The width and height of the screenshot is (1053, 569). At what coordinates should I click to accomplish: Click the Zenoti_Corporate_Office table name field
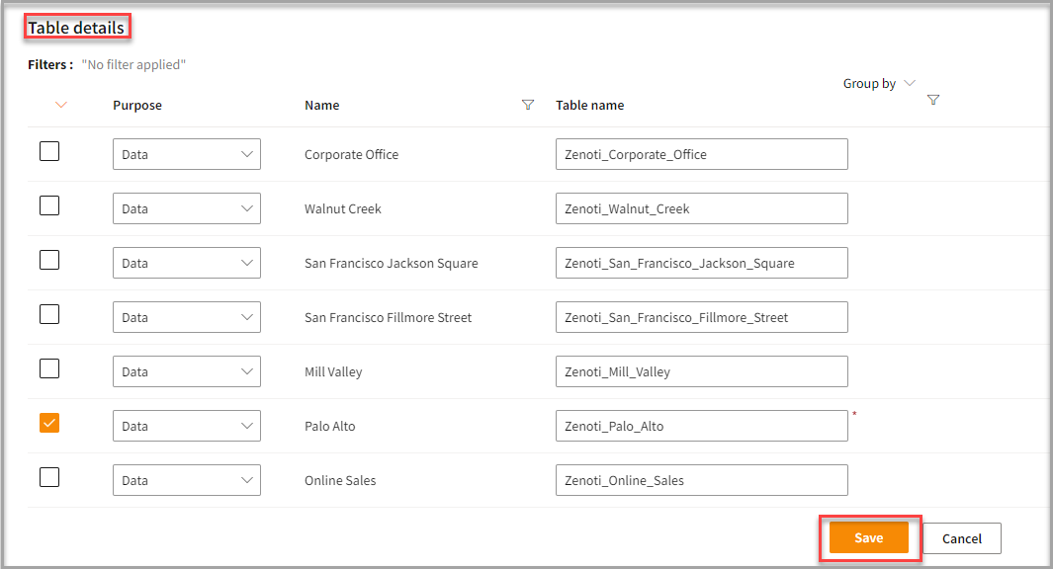pos(701,154)
